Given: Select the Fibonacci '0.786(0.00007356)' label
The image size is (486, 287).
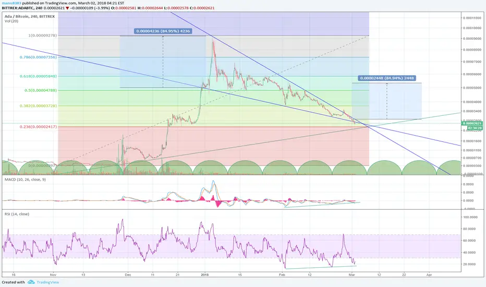Looking at the screenshot, I should point(39,57).
